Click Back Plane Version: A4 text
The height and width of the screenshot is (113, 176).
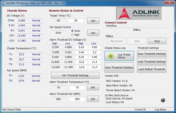pyautogui.click(x=119, y=85)
